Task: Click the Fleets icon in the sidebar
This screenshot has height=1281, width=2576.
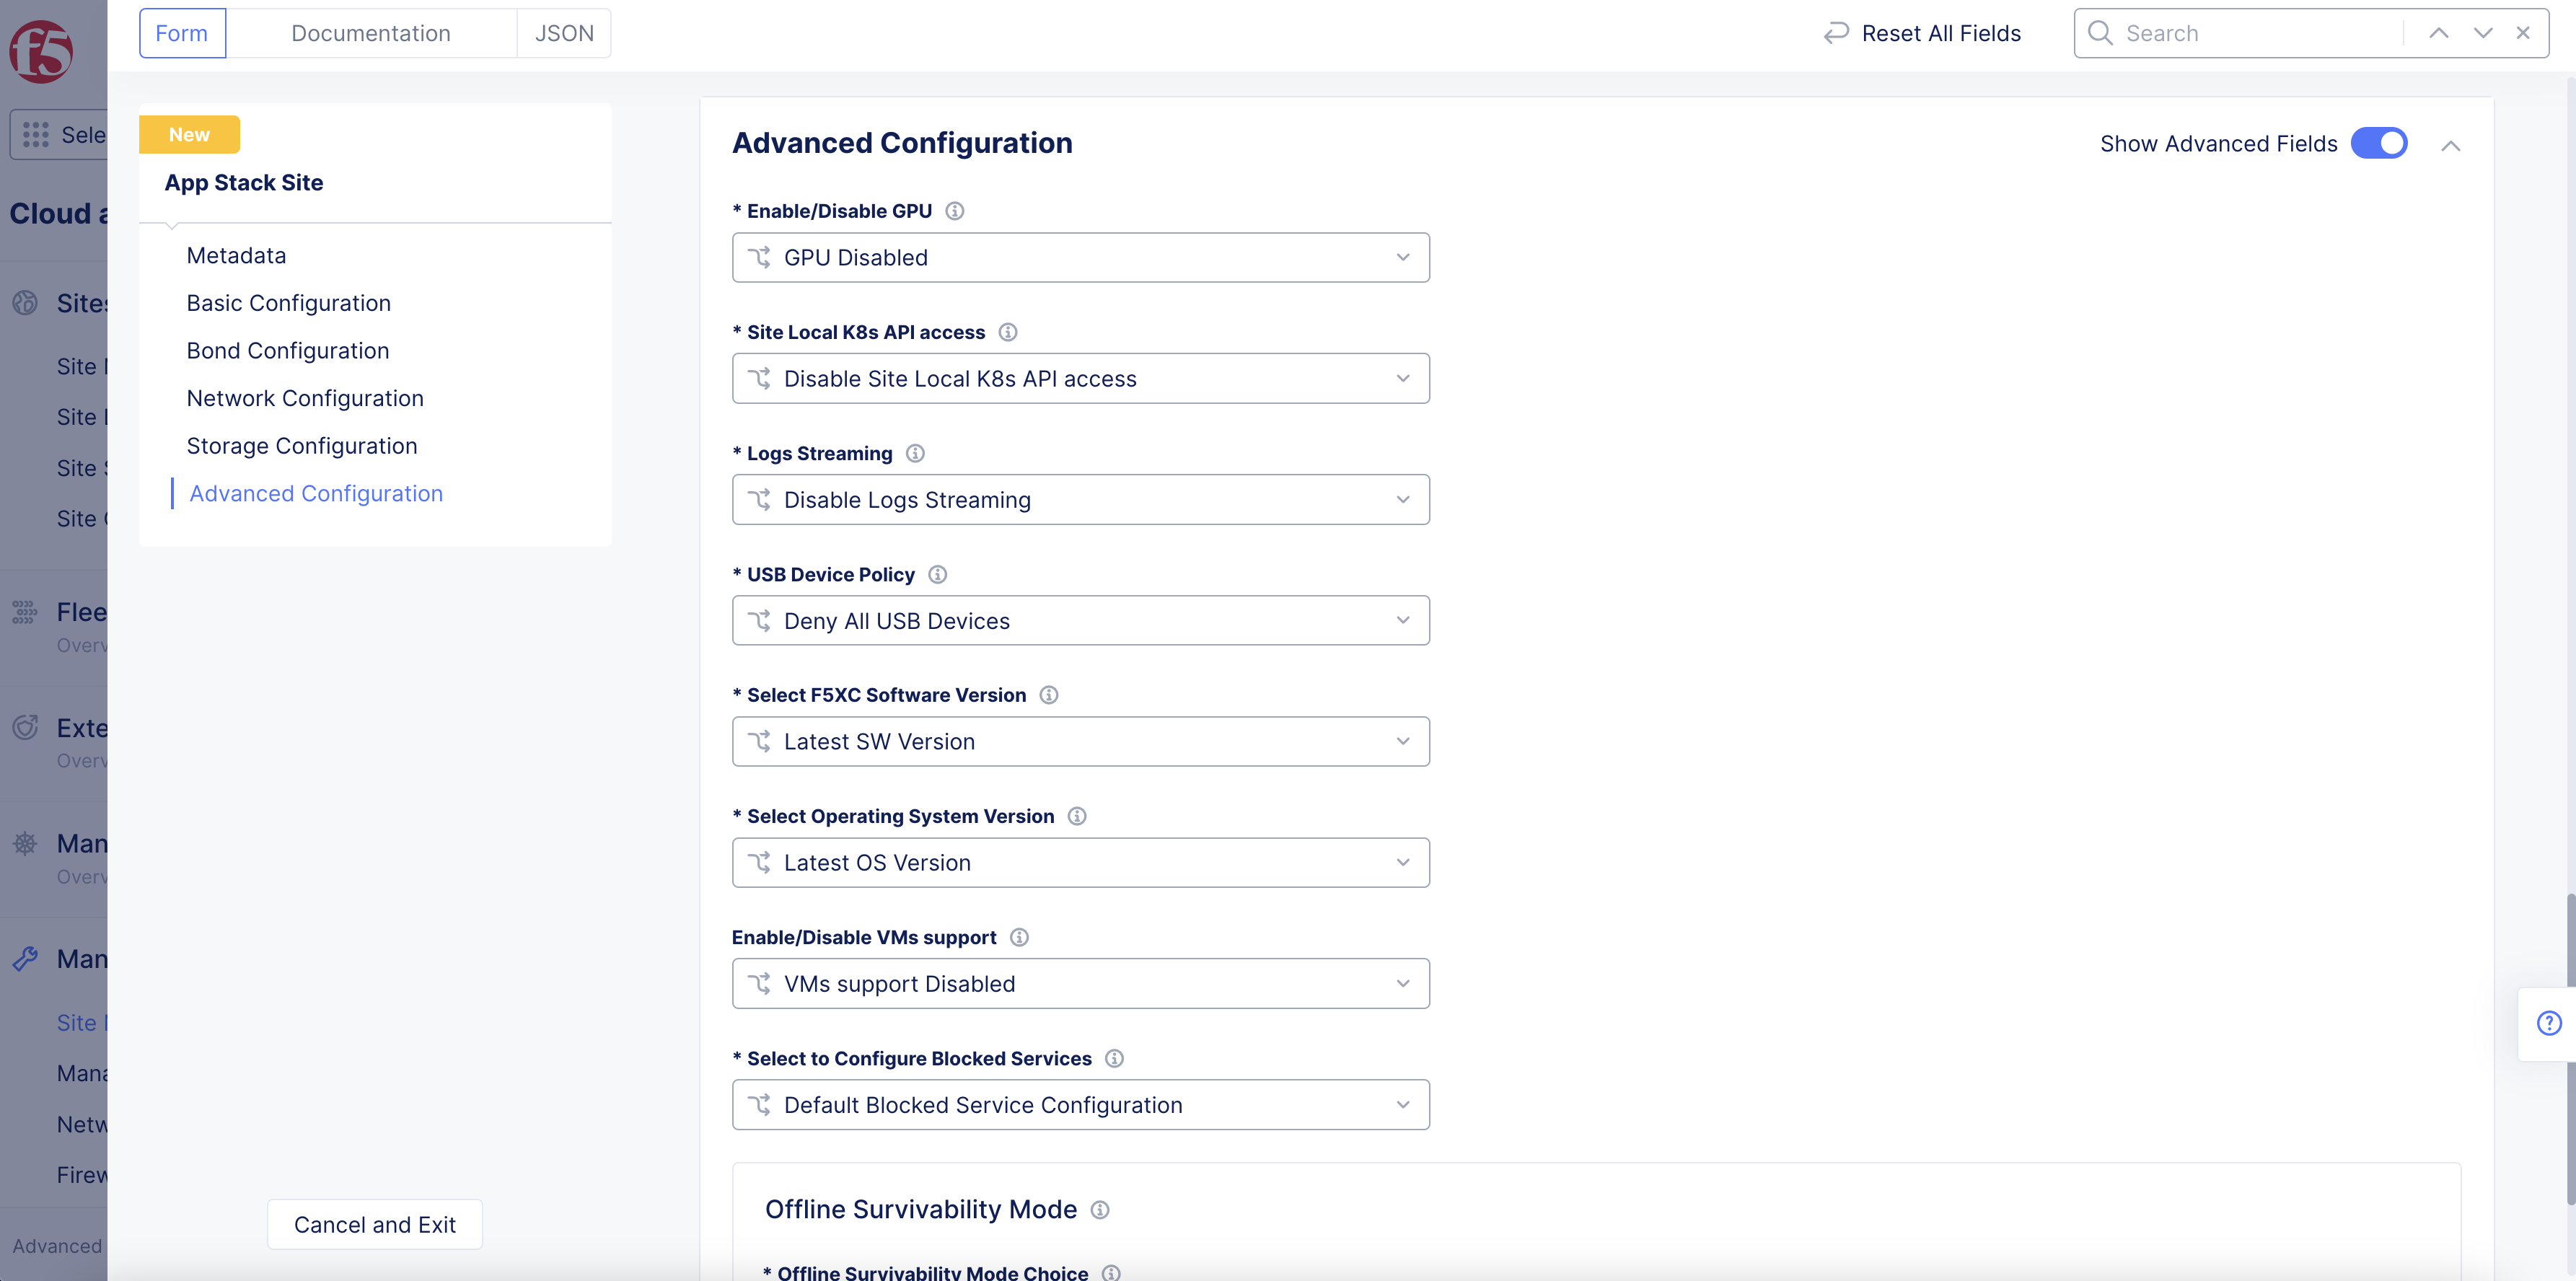Action: point(25,611)
